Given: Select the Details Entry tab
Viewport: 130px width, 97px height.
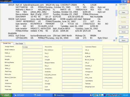Looking at the screenshot, I should [7, 43].
